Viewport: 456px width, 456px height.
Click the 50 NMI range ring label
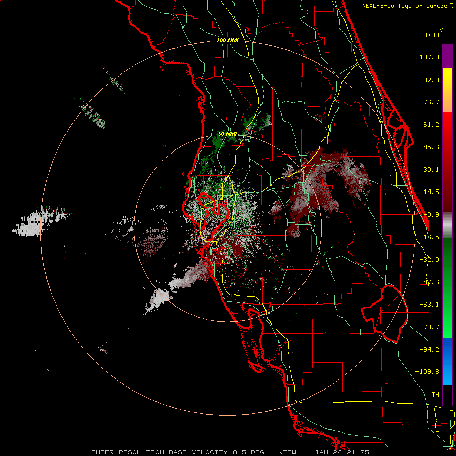pyautogui.click(x=227, y=134)
